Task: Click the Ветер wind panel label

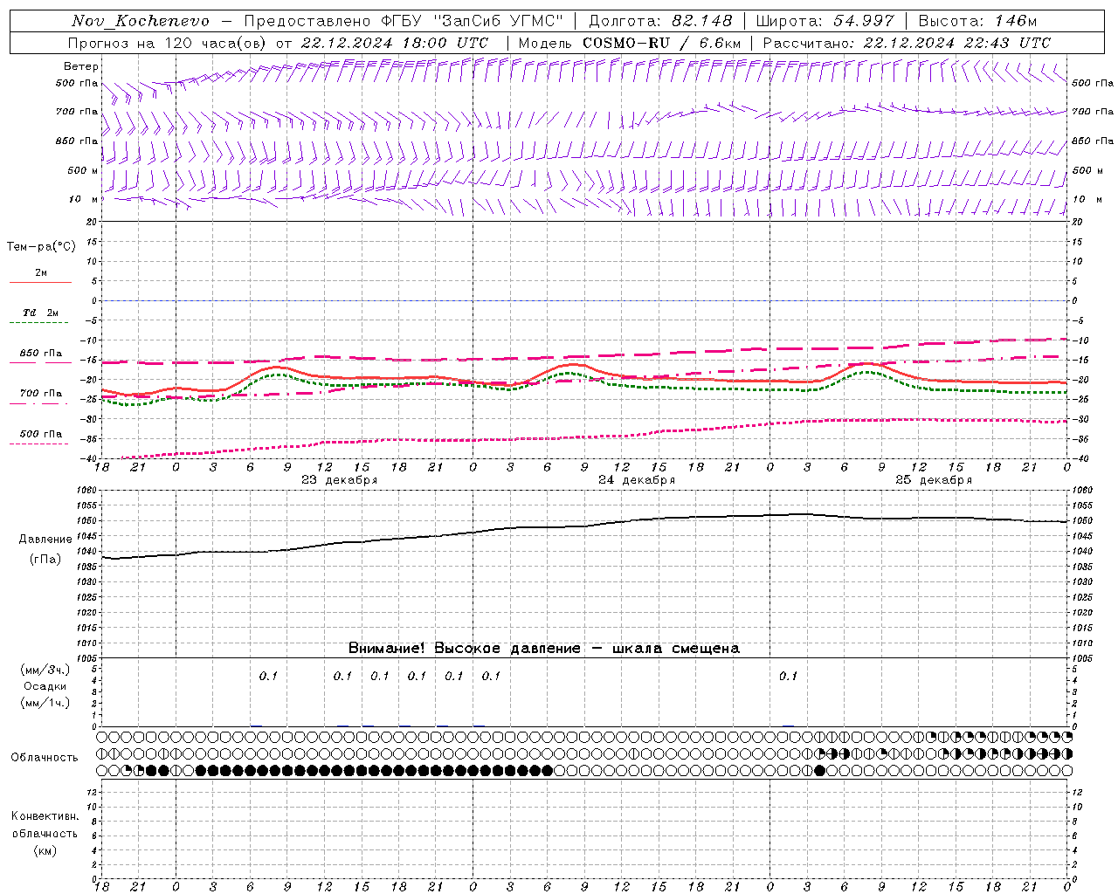Action: pyautogui.click(x=80, y=66)
